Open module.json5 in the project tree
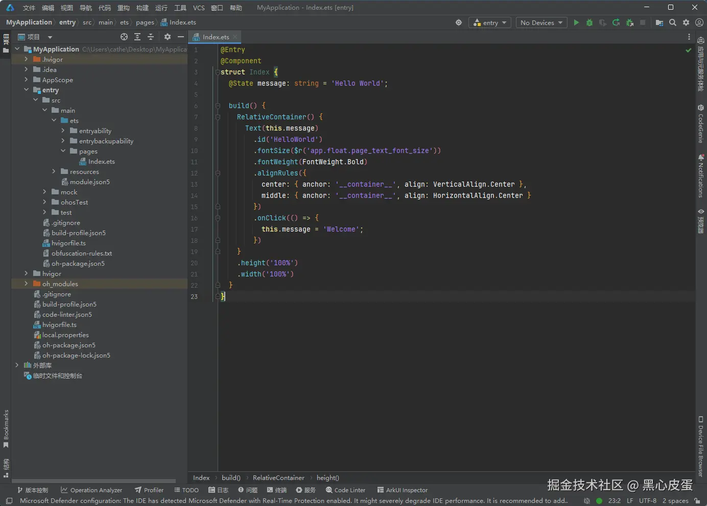Screen dimensions: 707x506 [89, 182]
